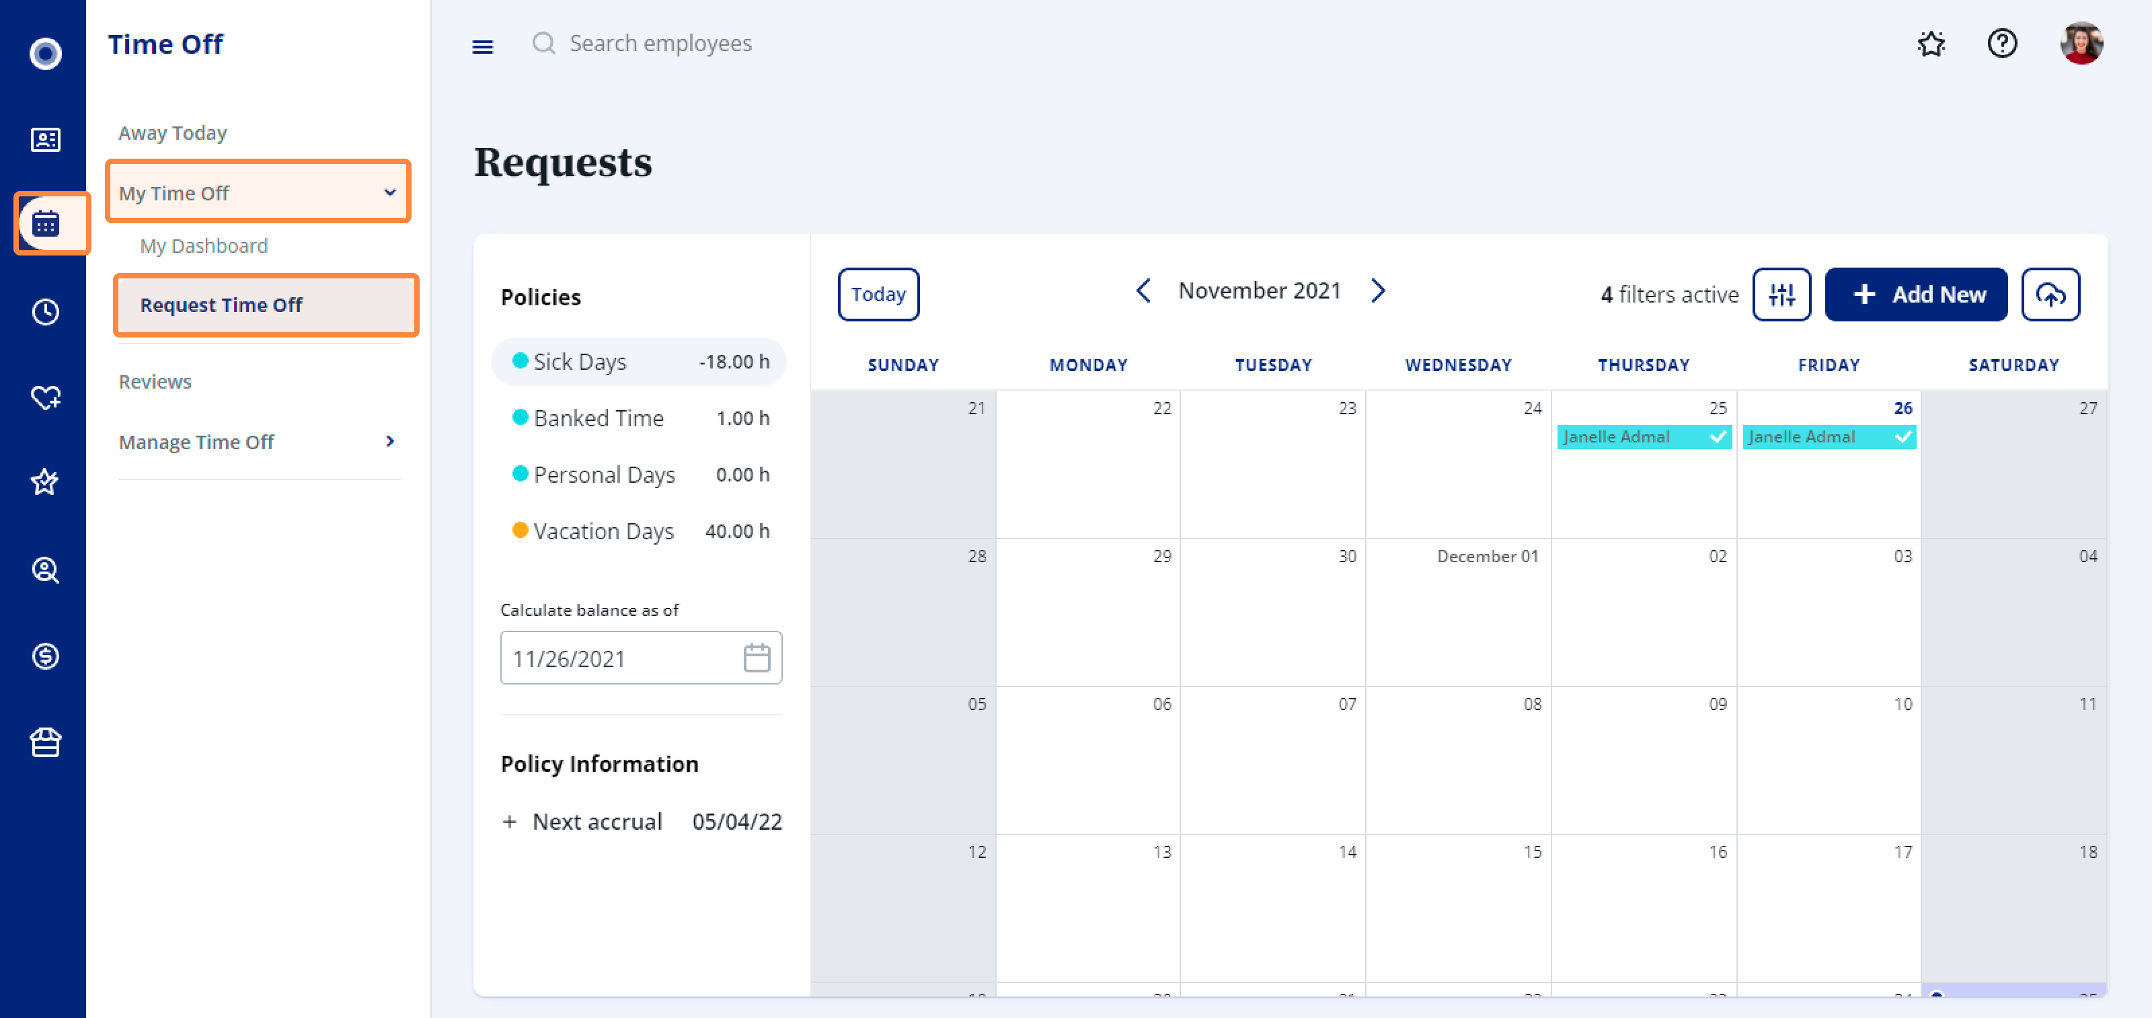This screenshot has width=2152, height=1018.
Task: Open Away Today page
Action: [x=173, y=132]
